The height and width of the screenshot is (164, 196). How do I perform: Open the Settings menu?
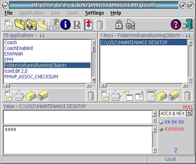coord(94,13)
